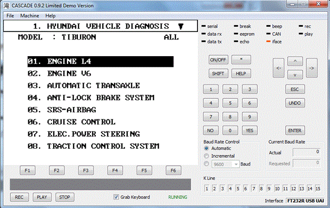Click keypad number 0
The width and height of the screenshot is (330, 208).
pos(230,131)
